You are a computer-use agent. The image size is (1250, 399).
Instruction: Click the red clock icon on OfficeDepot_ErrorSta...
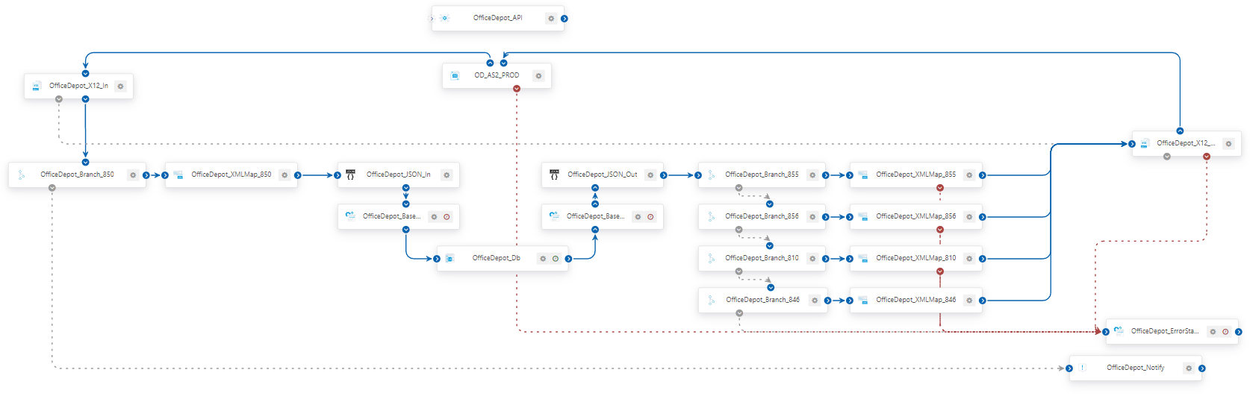[1225, 332]
